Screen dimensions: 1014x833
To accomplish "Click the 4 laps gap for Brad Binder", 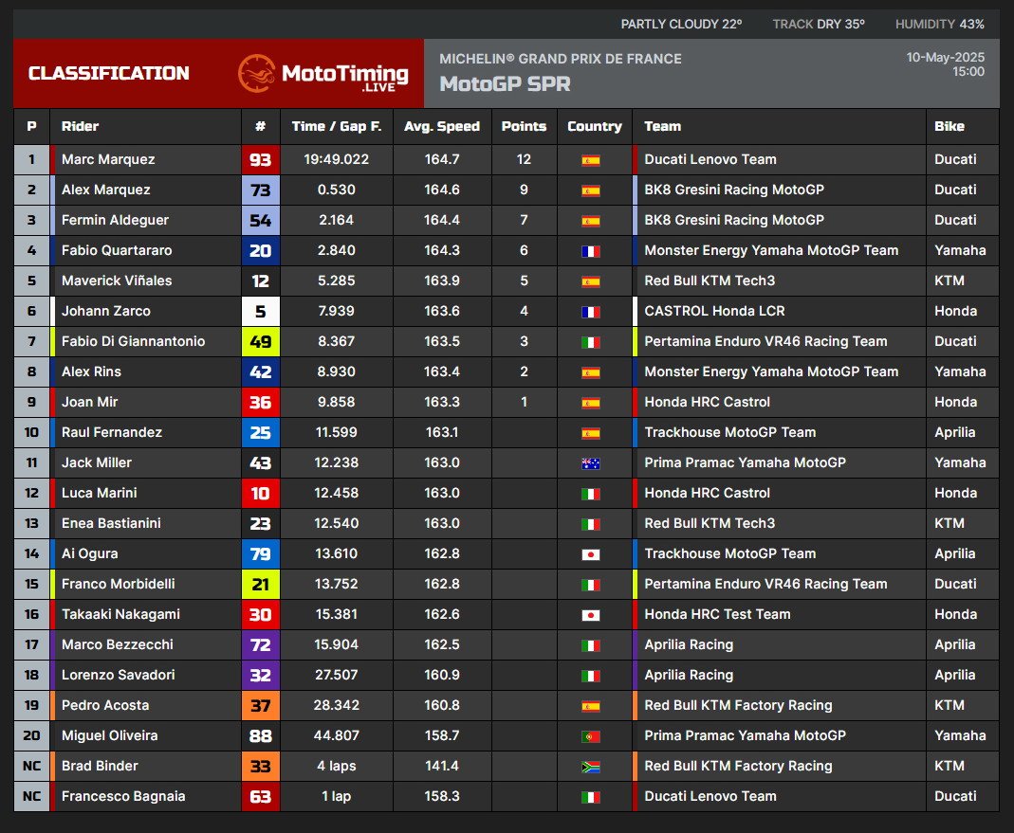I will coord(337,766).
